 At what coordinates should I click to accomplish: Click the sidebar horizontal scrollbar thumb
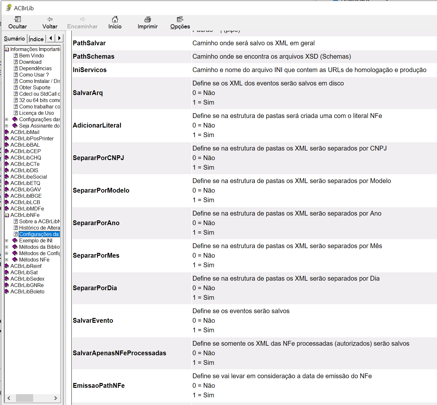[25, 398]
